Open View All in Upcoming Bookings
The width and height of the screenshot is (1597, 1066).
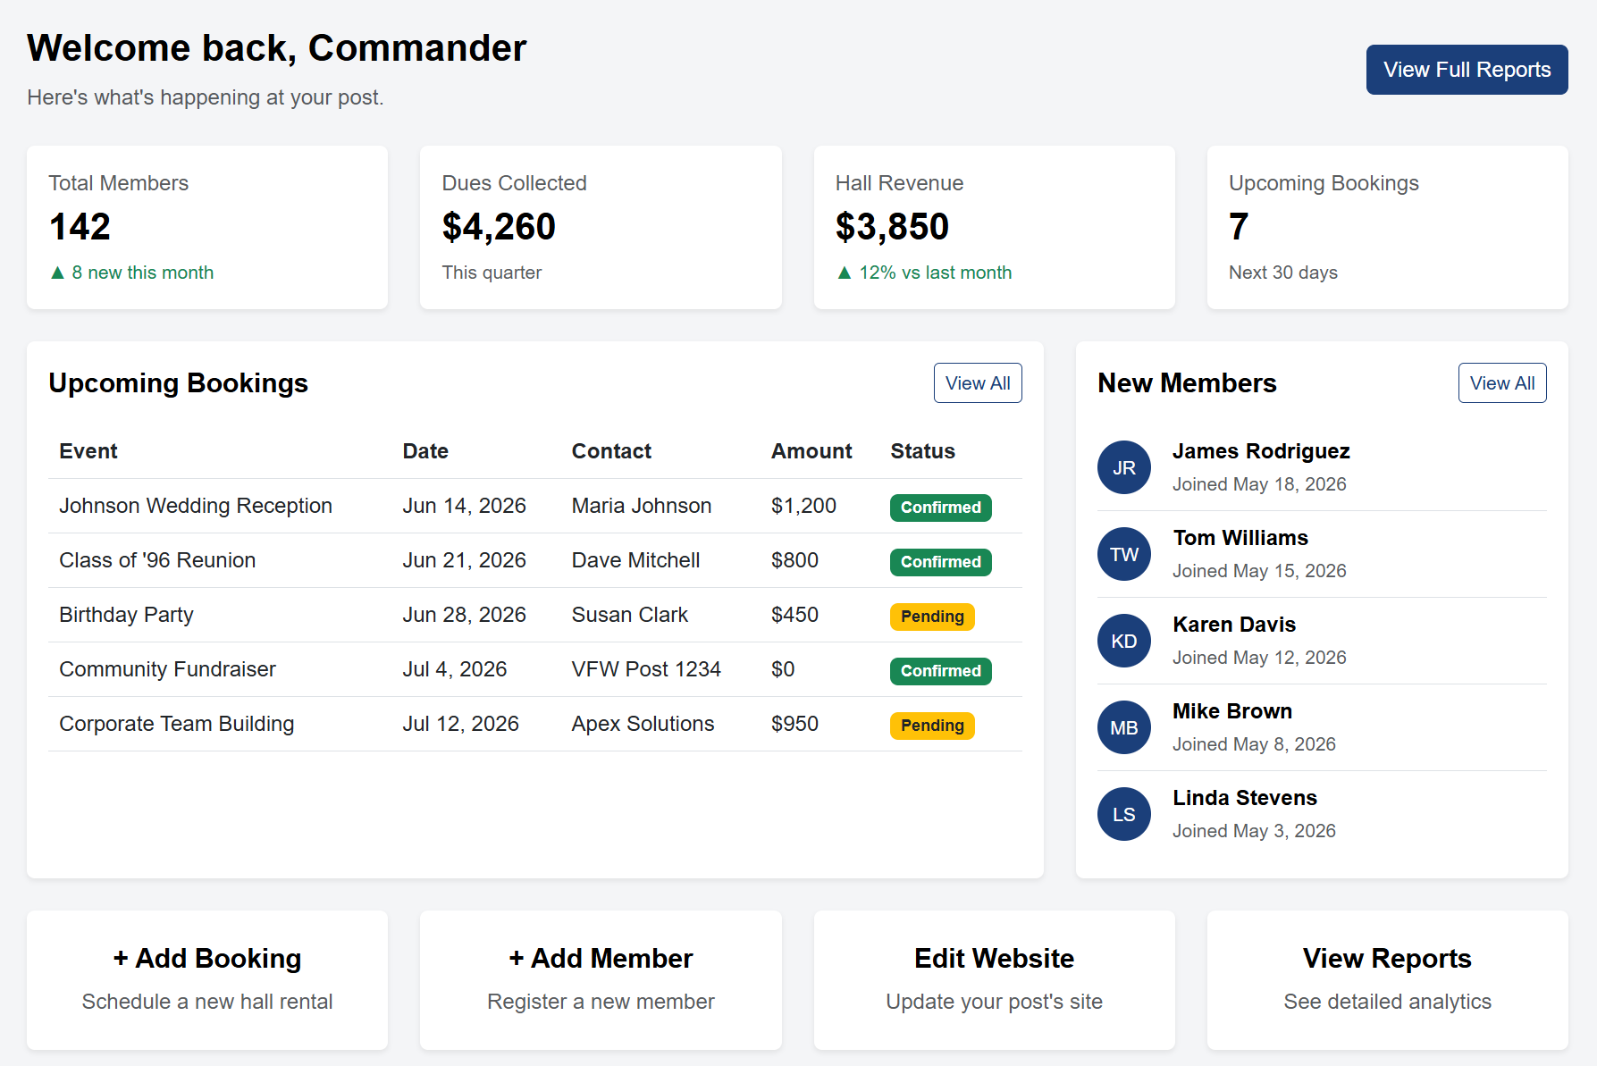(x=978, y=383)
